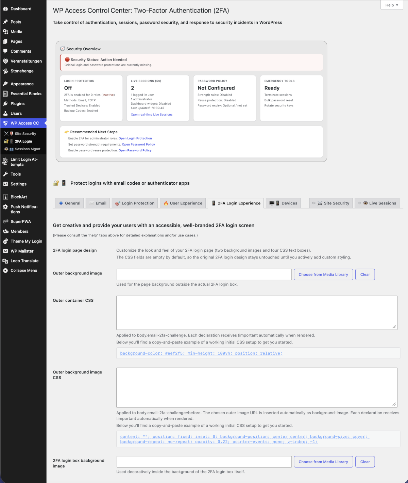Image resolution: width=408 pixels, height=483 pixels.
Task: Open the SuperPWA icon
Action: [x=5, y=221]
